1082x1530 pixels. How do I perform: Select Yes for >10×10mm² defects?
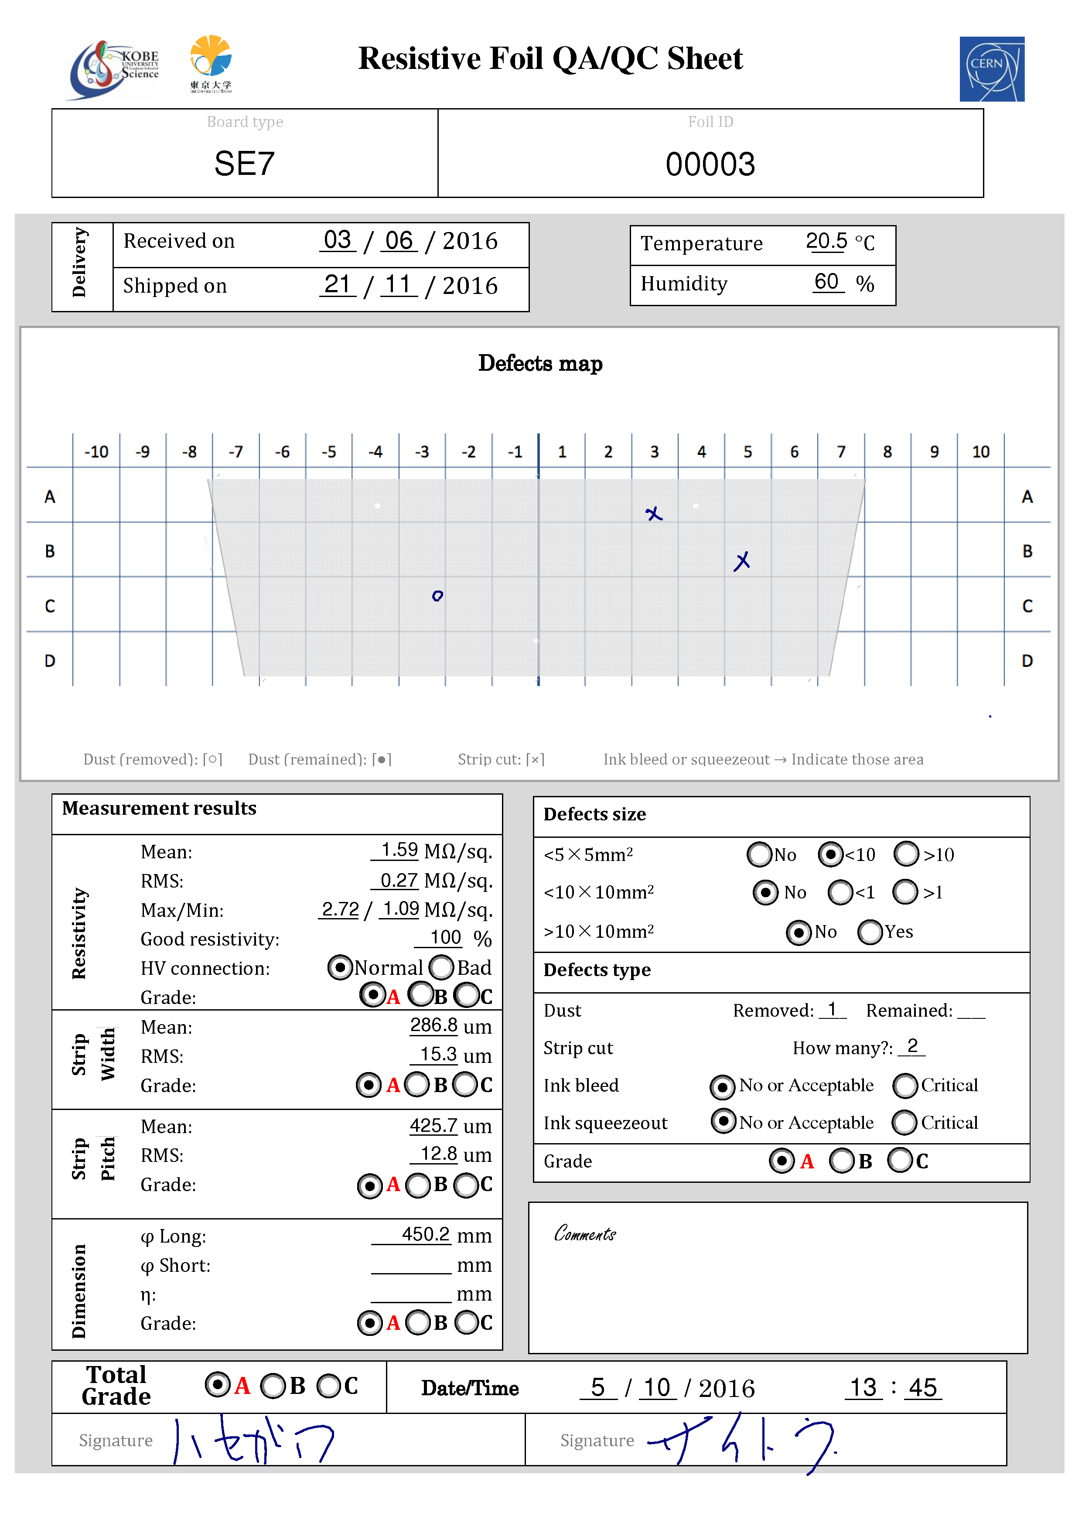870,932
